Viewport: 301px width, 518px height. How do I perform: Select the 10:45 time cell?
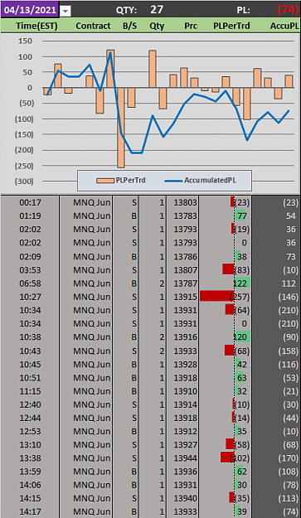pyautogui.click(x=30, y=365)
